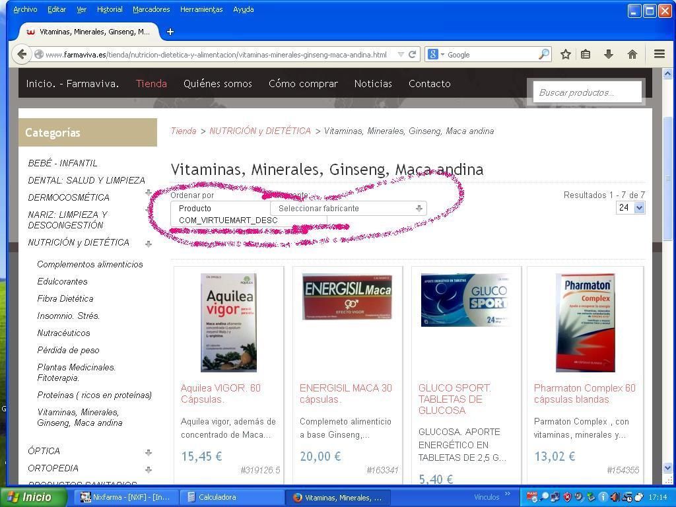Open NARIZ: LIMPIEZA Y DESCONGESTIÓN category
Screen dimensions: 676x507
pos(68,220)
